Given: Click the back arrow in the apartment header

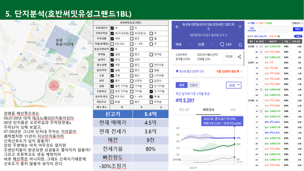Looking at the screenshot, I should click(x=177, y=27).
